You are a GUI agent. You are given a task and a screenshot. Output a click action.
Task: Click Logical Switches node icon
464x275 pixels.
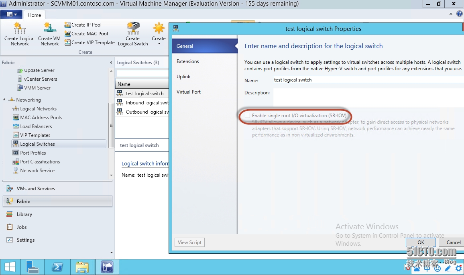[x=16, y=144]
